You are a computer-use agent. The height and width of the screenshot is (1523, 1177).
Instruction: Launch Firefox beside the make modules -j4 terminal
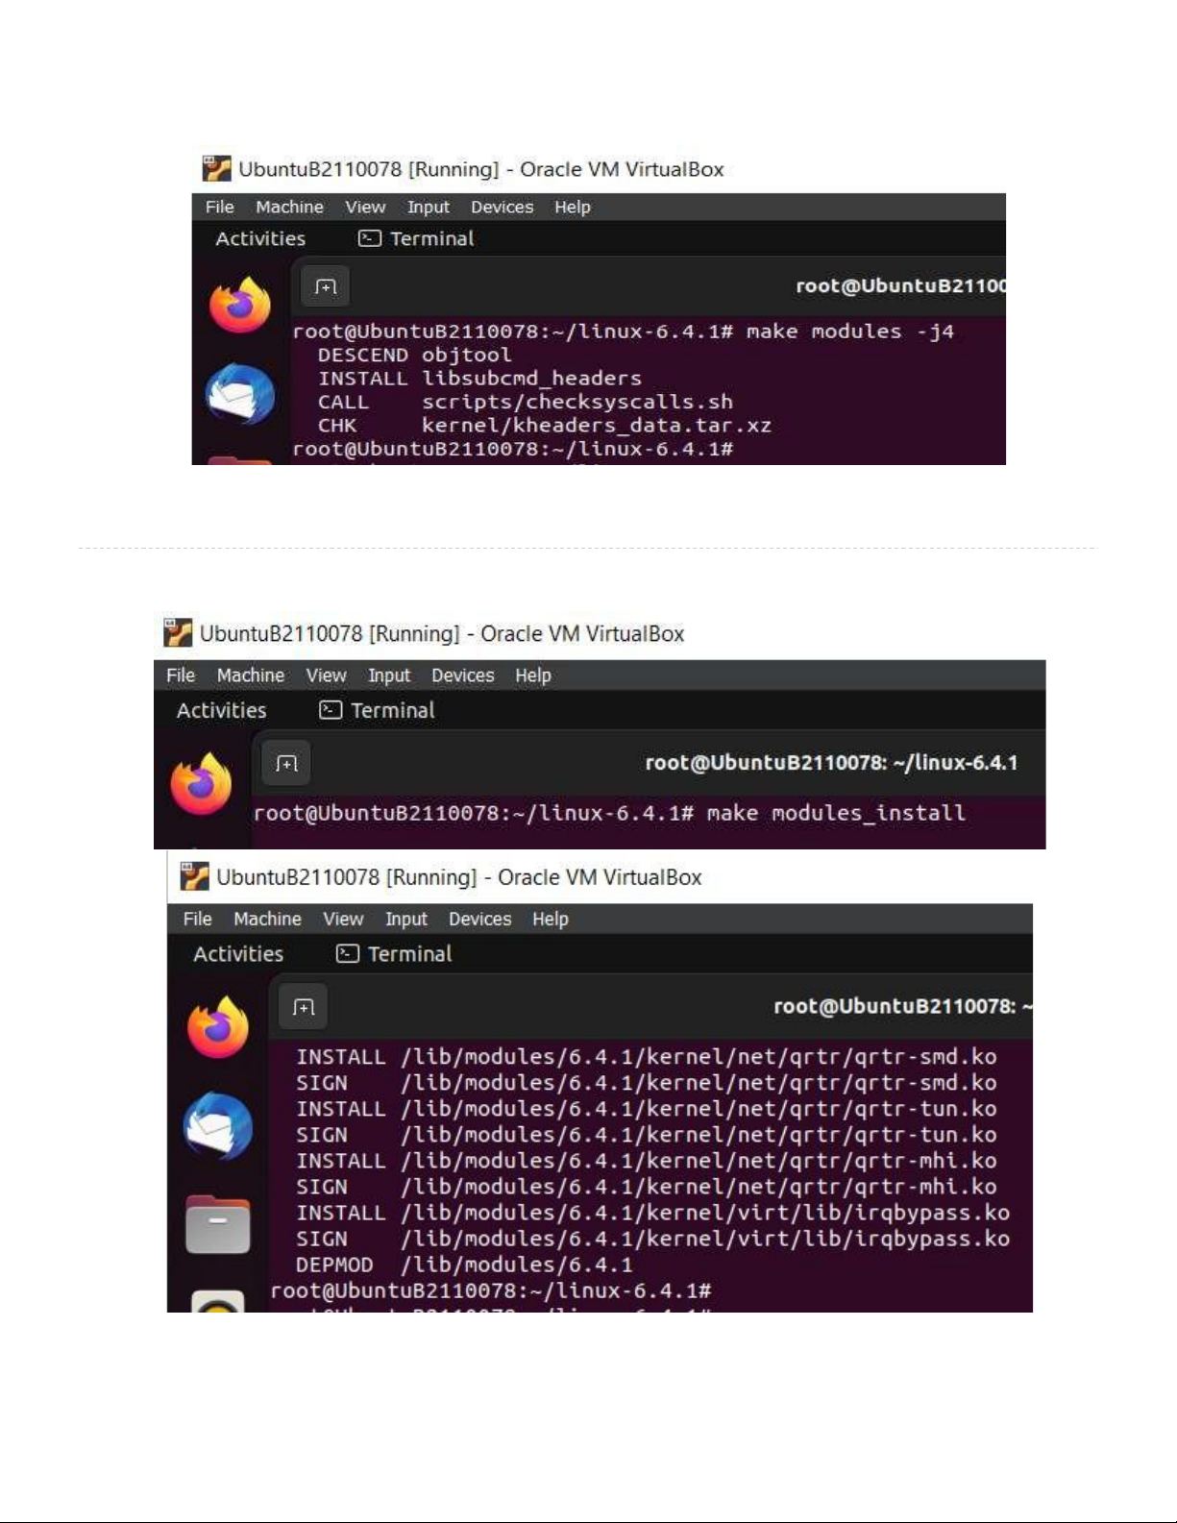[240, 306]
